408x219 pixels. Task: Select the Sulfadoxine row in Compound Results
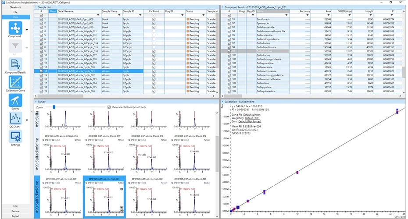264,55
